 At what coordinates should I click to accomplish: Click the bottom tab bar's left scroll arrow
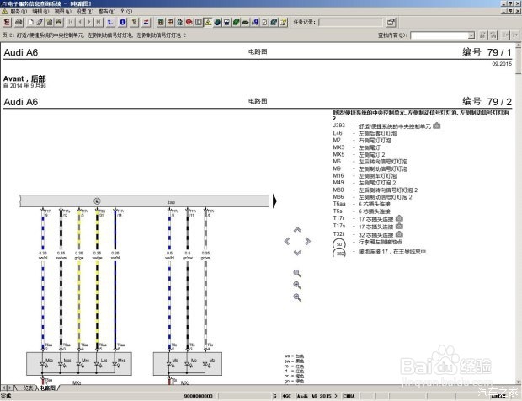tap(3, 388)
